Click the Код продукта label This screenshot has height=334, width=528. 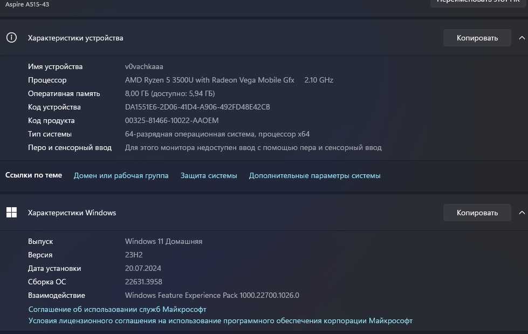coord(51,120)
